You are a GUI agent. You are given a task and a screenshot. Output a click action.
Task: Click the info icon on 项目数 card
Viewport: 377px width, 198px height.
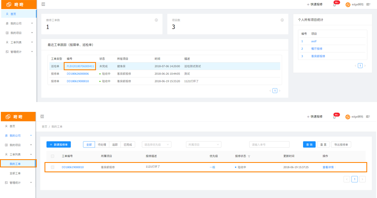282,20
